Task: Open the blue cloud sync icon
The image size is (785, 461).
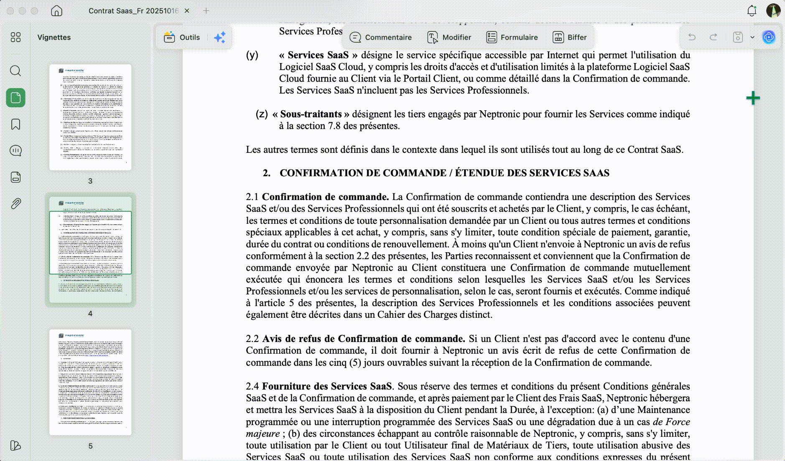Action: click(769, 37)
